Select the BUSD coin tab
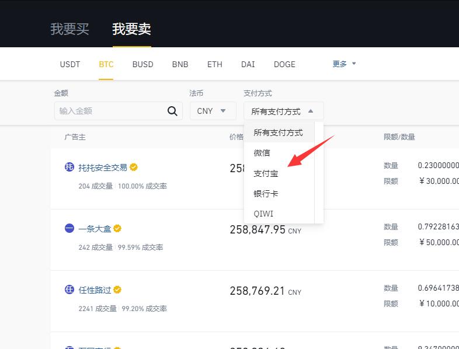This screenshot has width=459, height=349. [x=143, y=64]
